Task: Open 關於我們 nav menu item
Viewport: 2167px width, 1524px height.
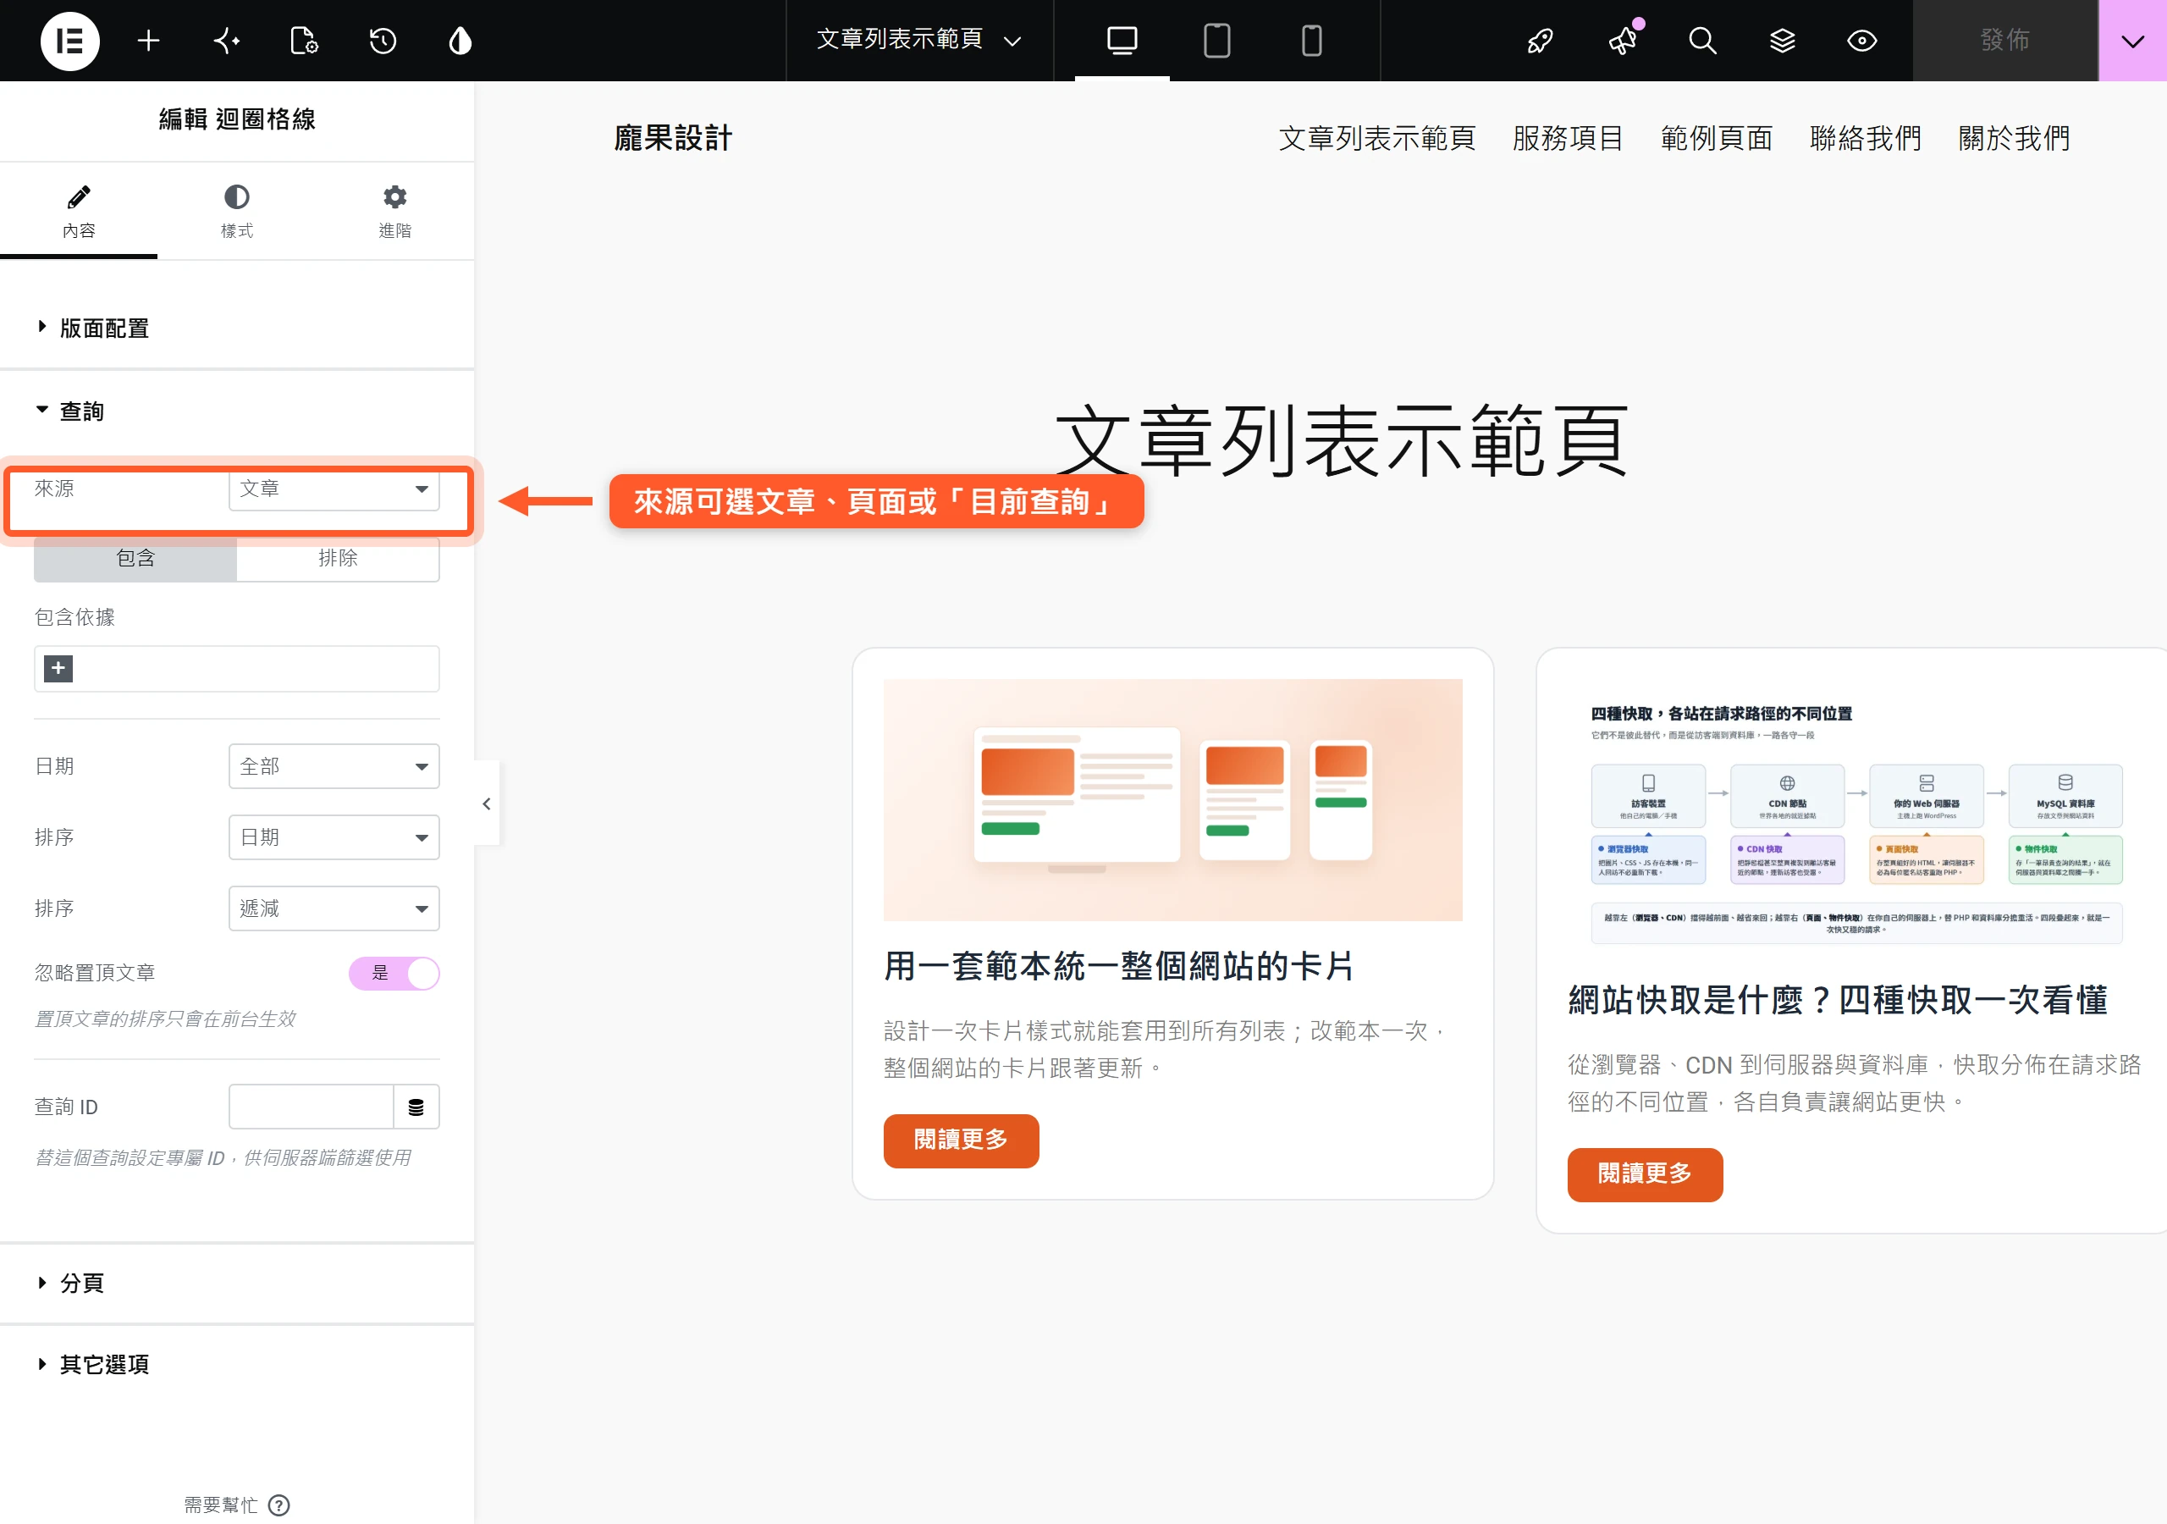Action: coord(2014,139)
